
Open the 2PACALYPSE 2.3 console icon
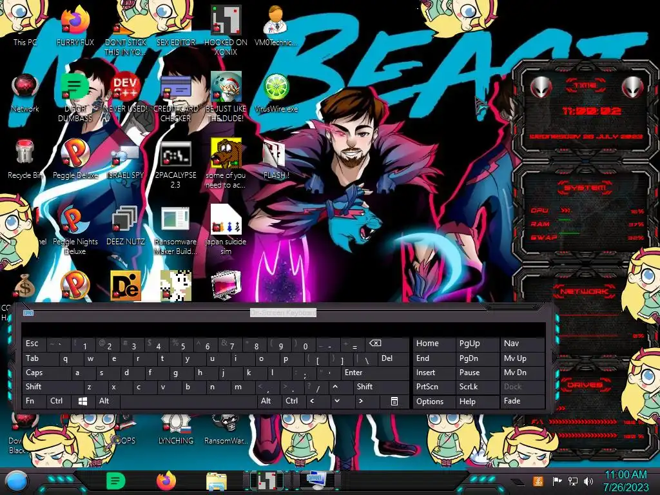coord(175,163)
